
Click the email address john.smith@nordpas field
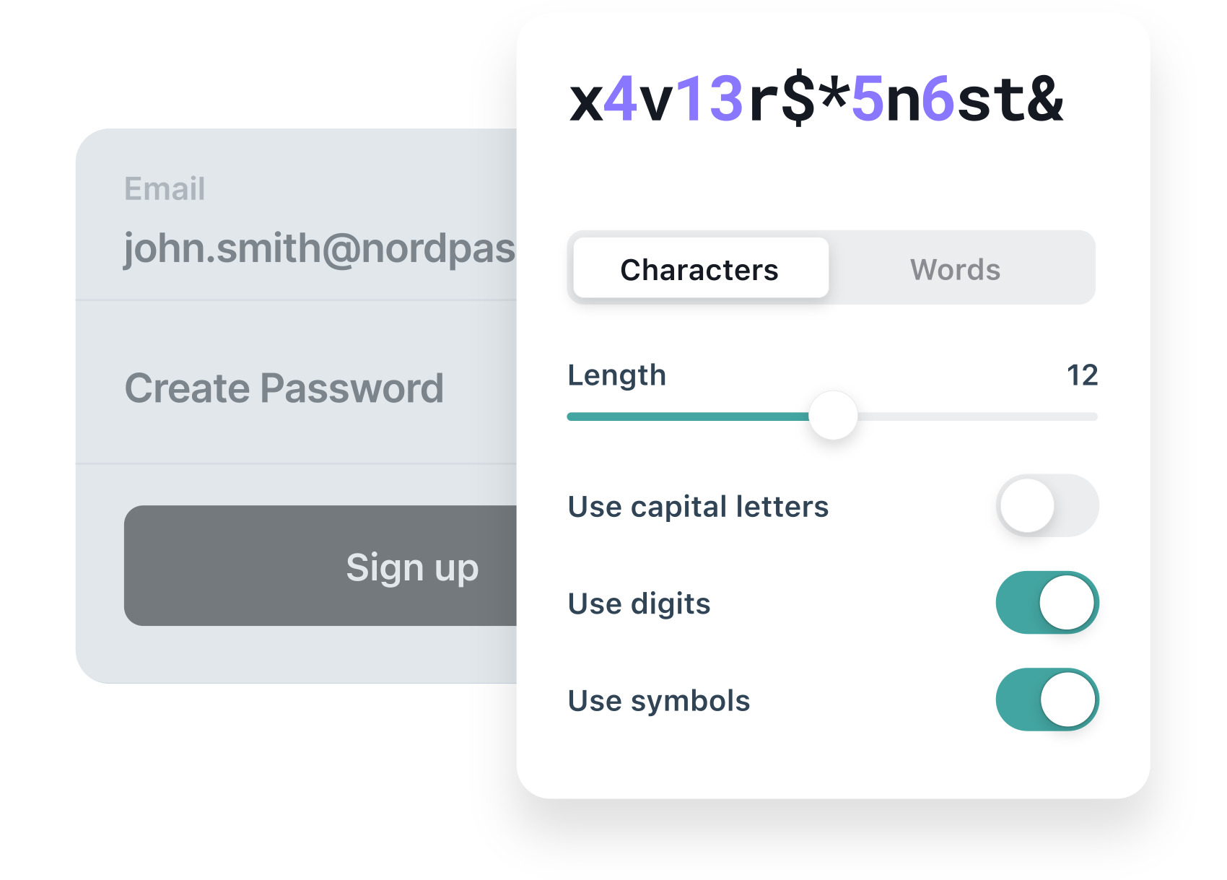(319, 248)
